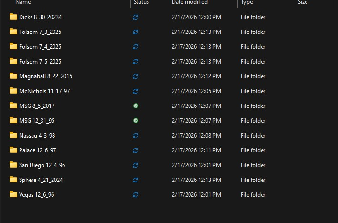Click the green synced status for MSG 12_31_95
The height and width of the screenshot is (223, 338).
[136, 121]
